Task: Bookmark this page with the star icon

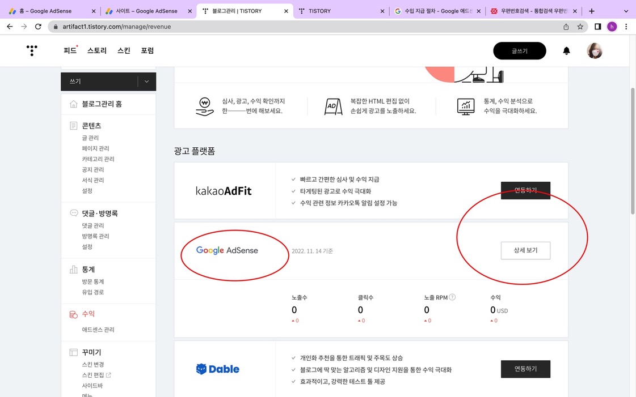Action: [x=580, y=27]
